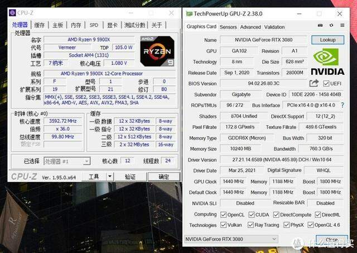Click the GPU-Z refresh icon

(x=331, y=25)
